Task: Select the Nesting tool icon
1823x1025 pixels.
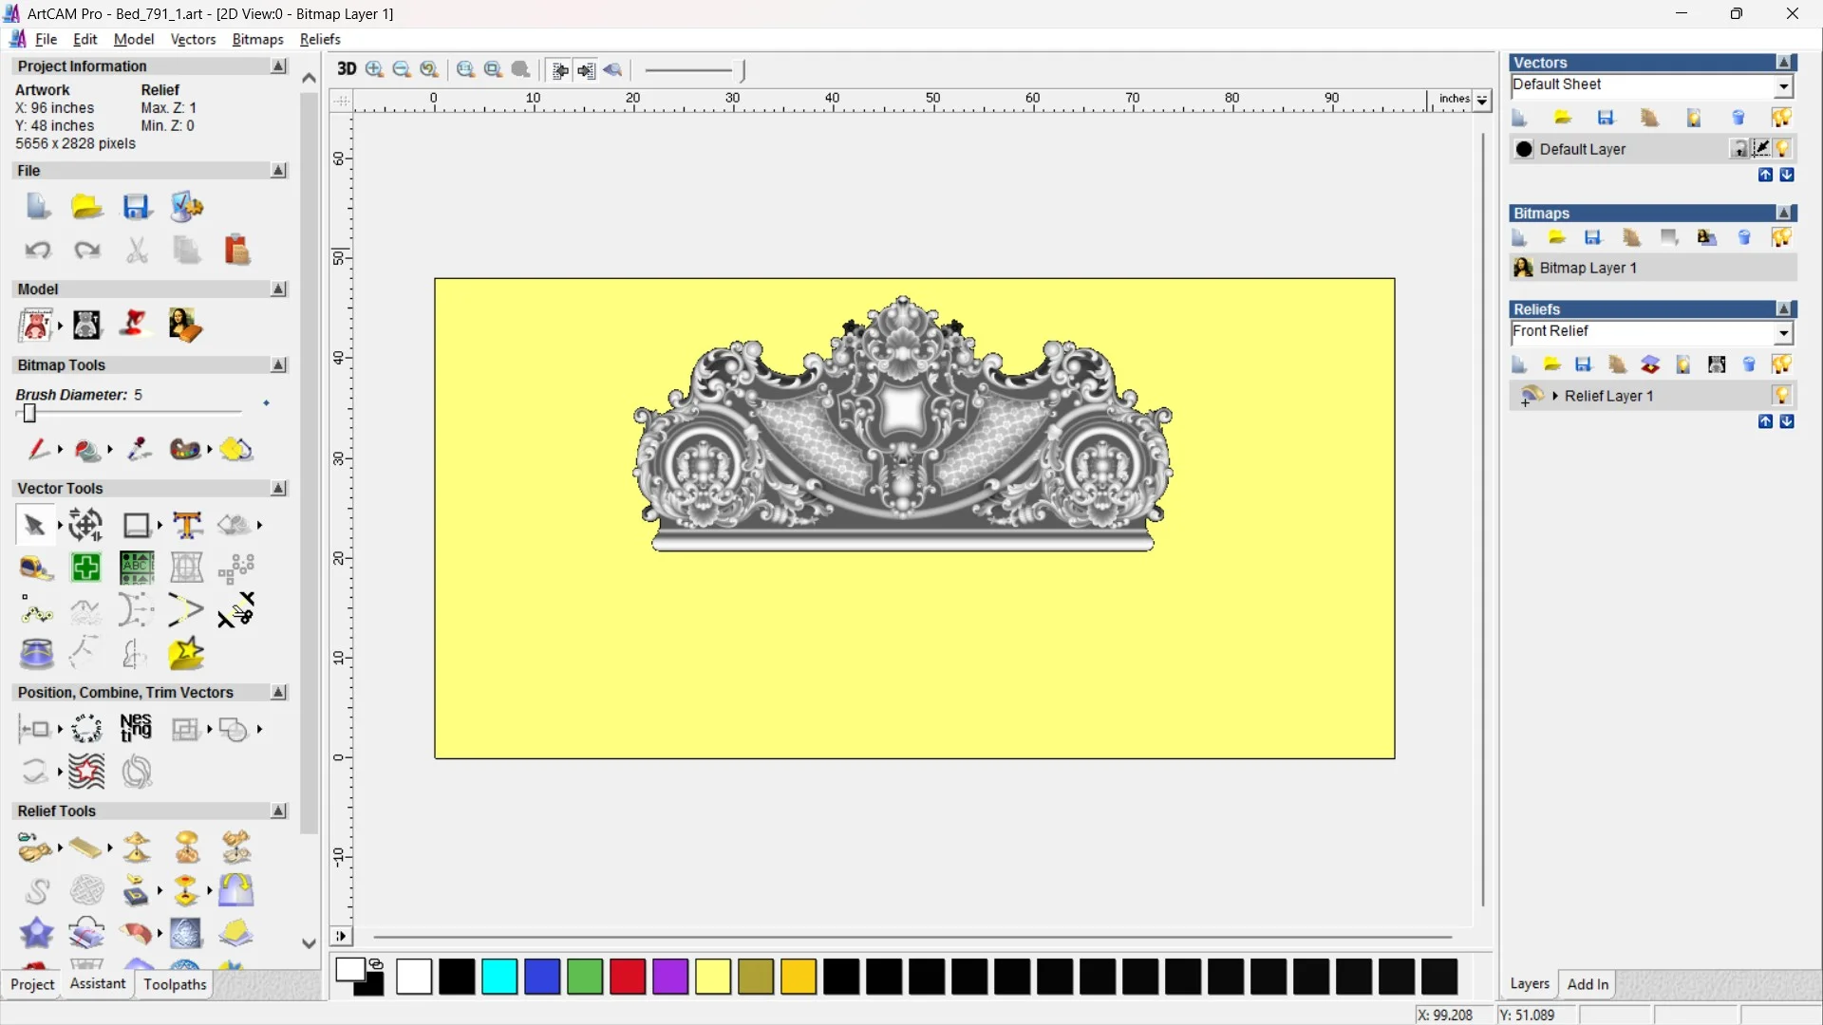Action: [136, 729]
